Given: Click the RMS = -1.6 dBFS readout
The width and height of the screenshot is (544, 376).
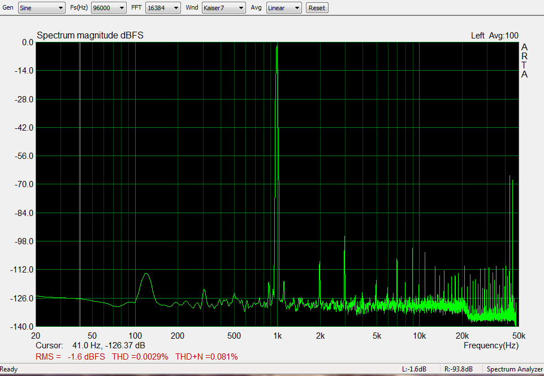Looking at the screenshot, I should (70, 357).
